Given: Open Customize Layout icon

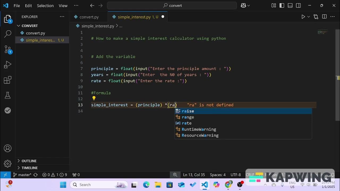Looking at the screenshot, I should 274,6.
